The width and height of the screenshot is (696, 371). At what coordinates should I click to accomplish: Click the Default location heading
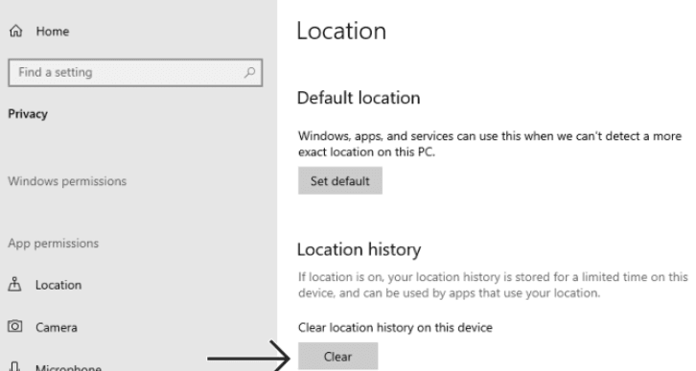point(359,98)
